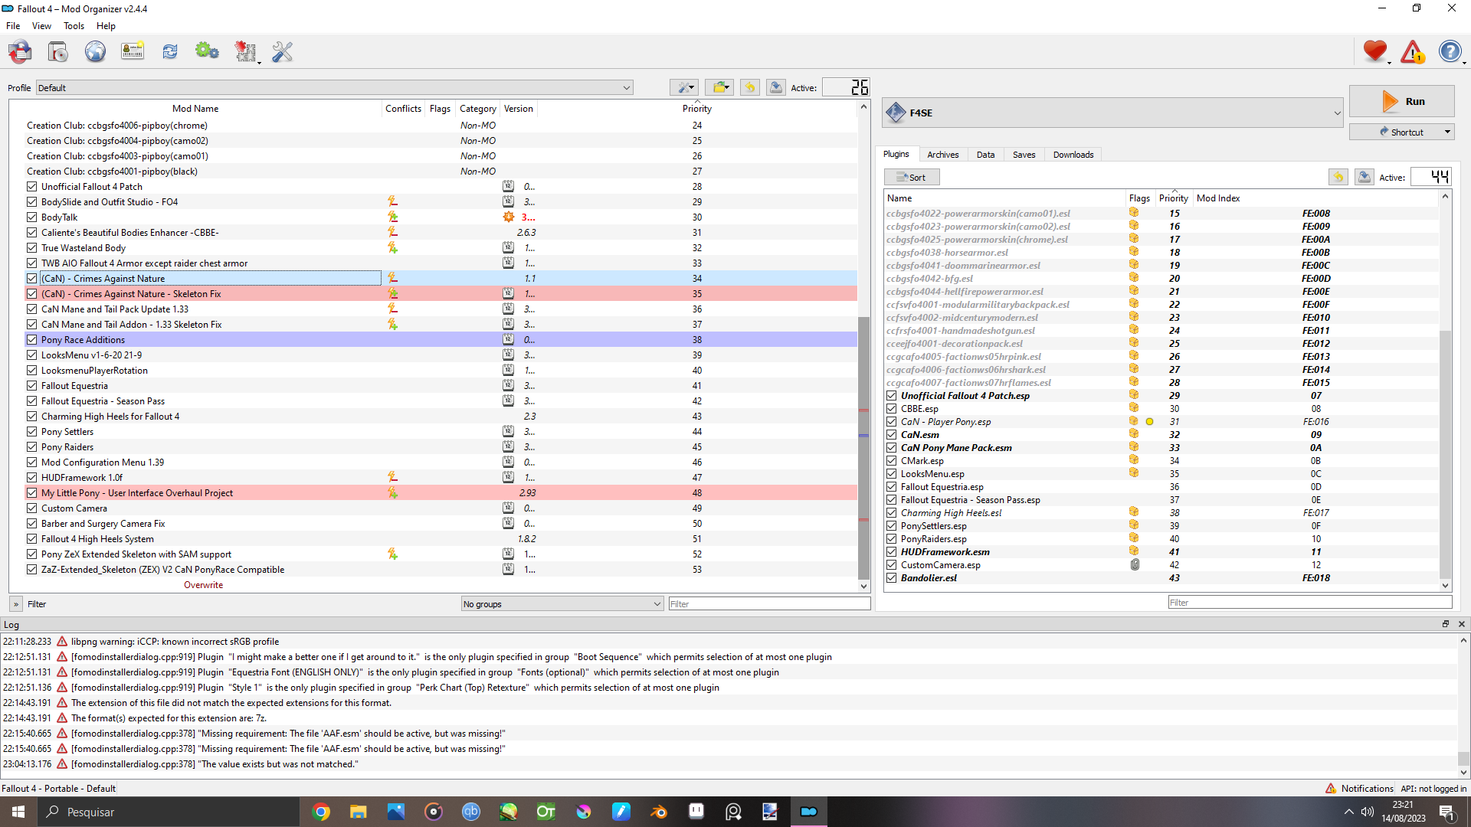Click the blue refresh arrows icon
The image size is (1471, 827).
pyautogui.click(x=170, y=52)
